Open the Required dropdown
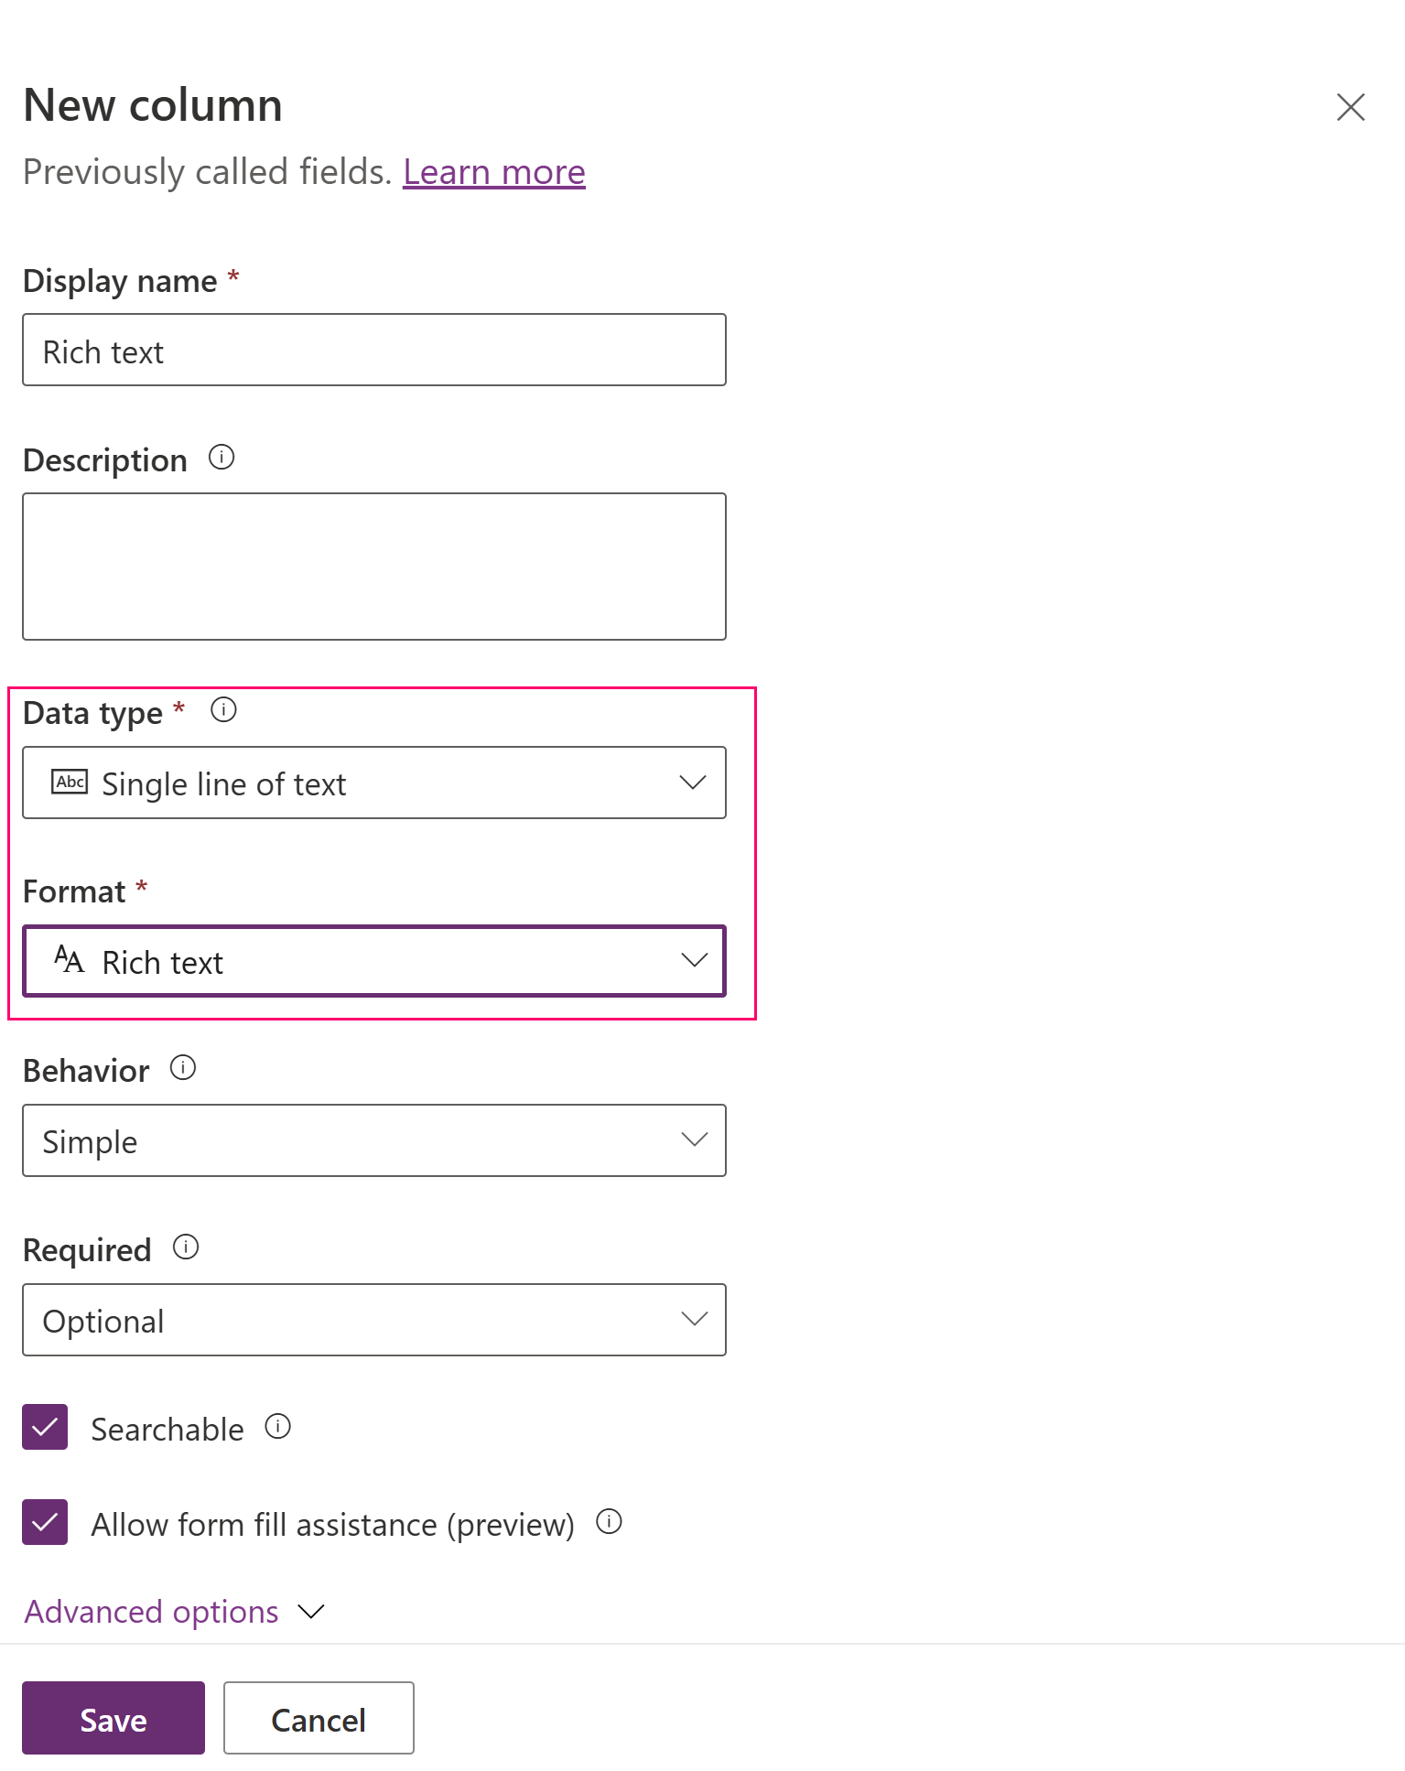Image resolution: width=1405 pixels, height=1771 pixels. [373, 1320]
